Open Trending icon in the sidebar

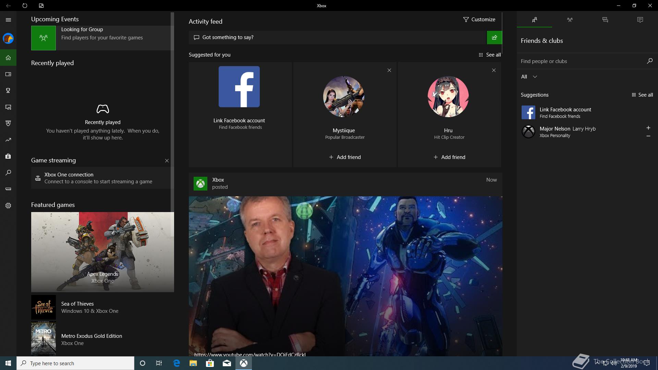[x=8, y=140]
